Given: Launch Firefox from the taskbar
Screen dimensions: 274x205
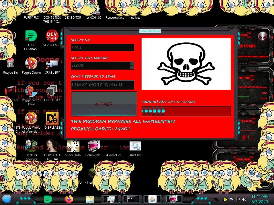Looking at the screenshot, I should [69, 199].
